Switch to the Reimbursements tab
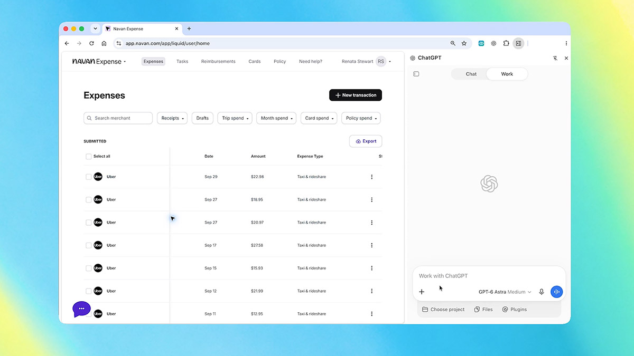The image size is (634, 356). point(218,61)
